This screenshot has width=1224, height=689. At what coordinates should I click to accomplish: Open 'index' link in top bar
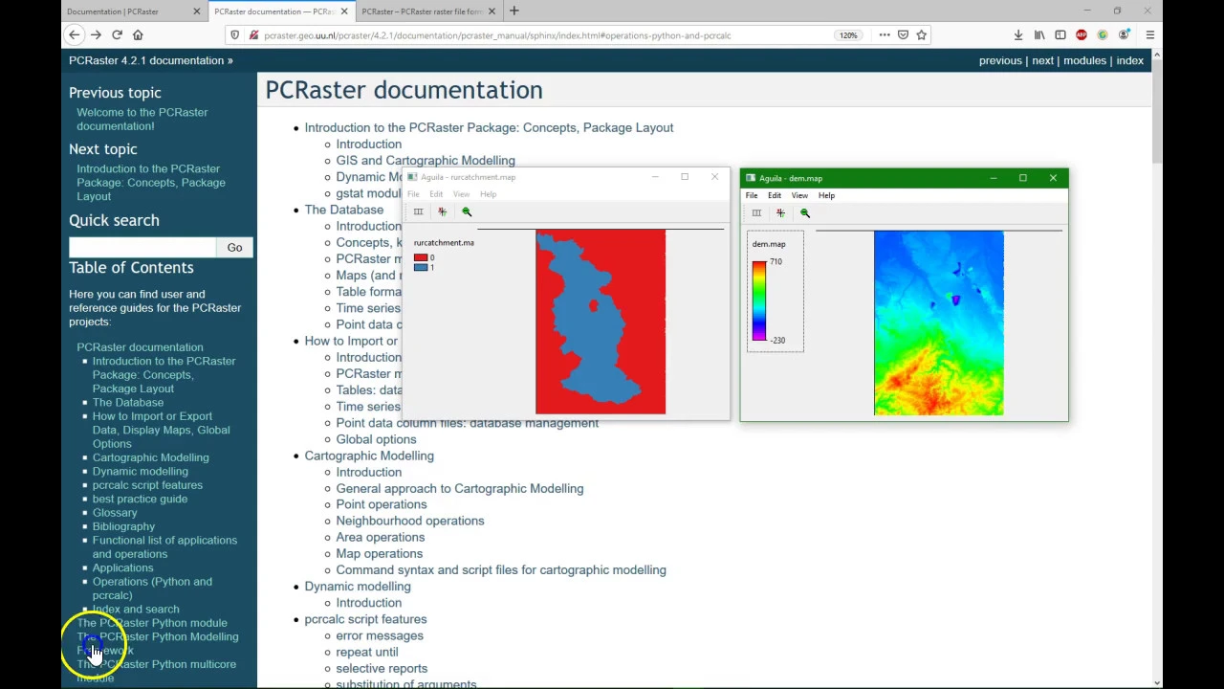coord(1129,60)
